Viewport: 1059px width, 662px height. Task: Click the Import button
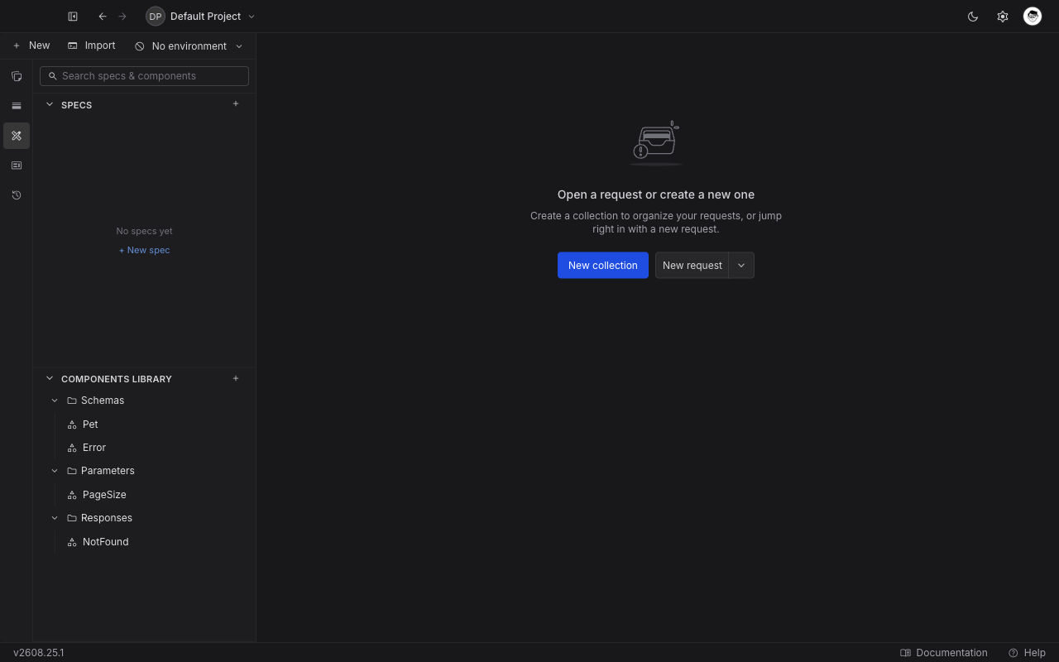pyautogui.click(x=92, y=46)
